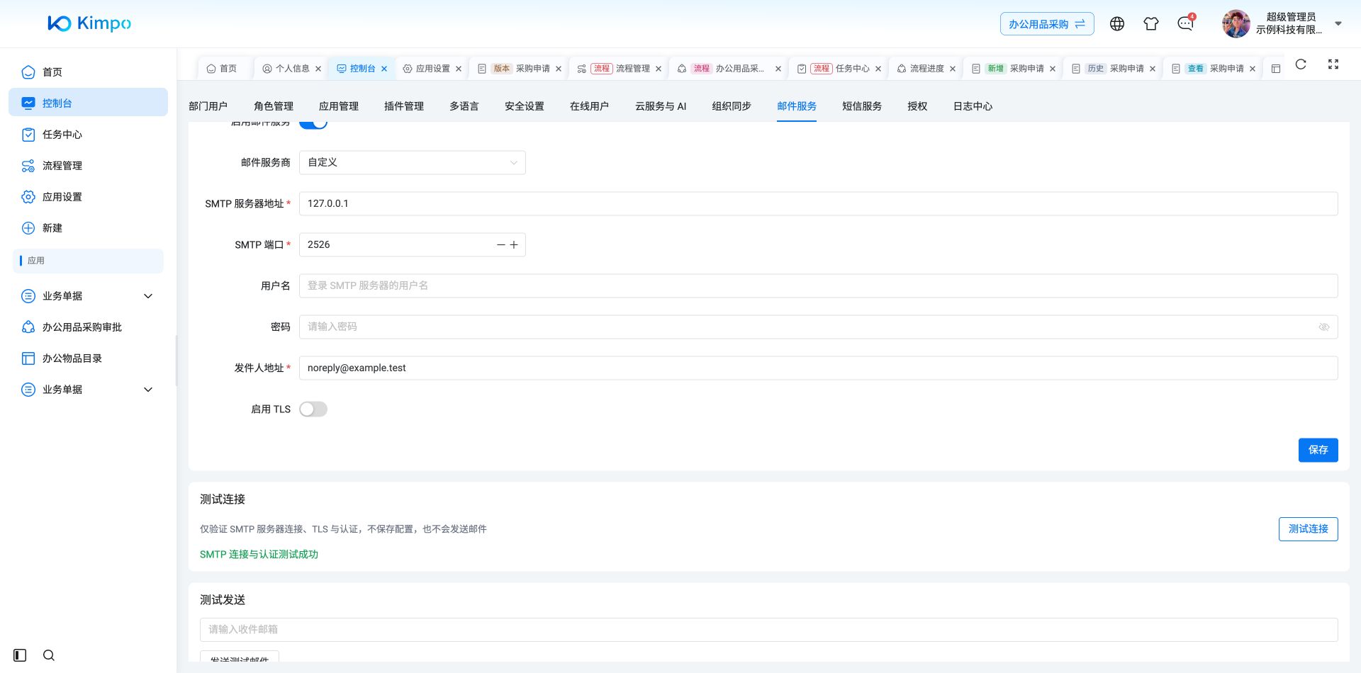Image resolution: width=1361 pixels, height=673 pixels.
Task: Click the user avatar picture
Action: (x=1236, y=24)
